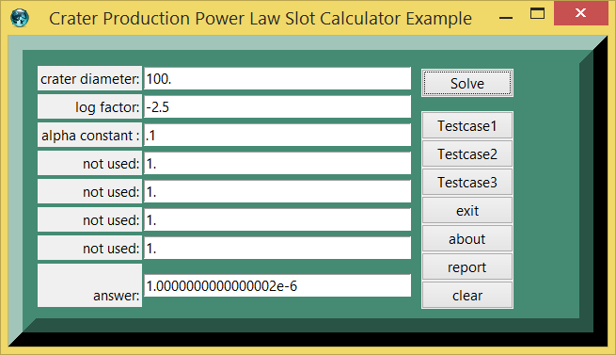Maximize the calculator window
The width and height of the screenshot is (616, 355).
tap(537, 14)
